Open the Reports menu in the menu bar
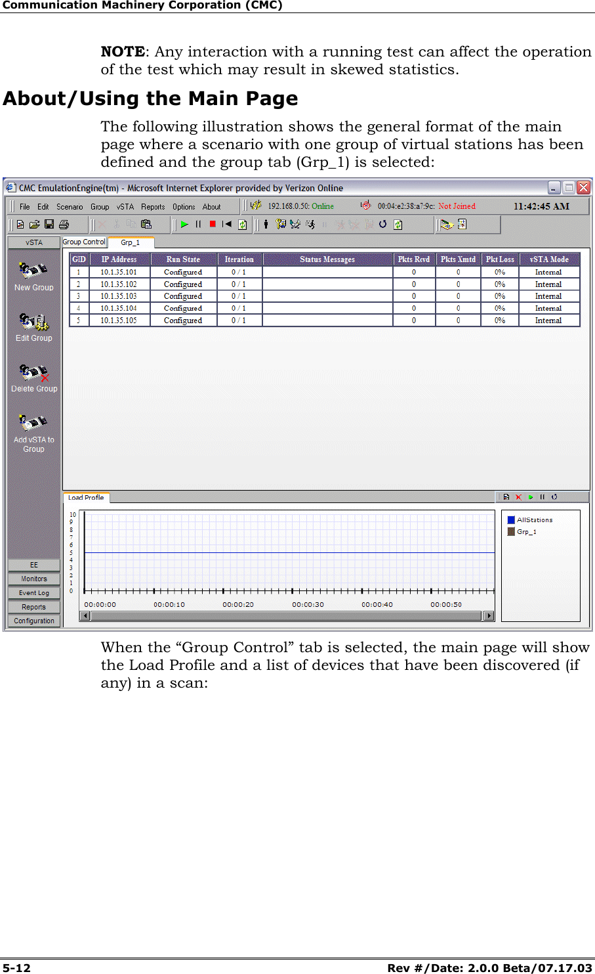 coord(154,206)
